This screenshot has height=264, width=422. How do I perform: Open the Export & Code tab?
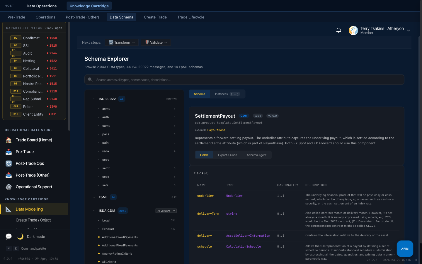click(227, 155)
